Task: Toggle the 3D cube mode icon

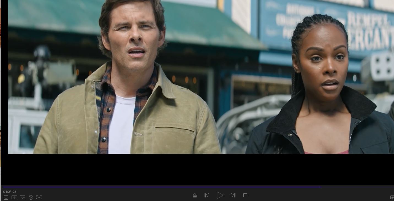Action: click(x=31, y=197)
